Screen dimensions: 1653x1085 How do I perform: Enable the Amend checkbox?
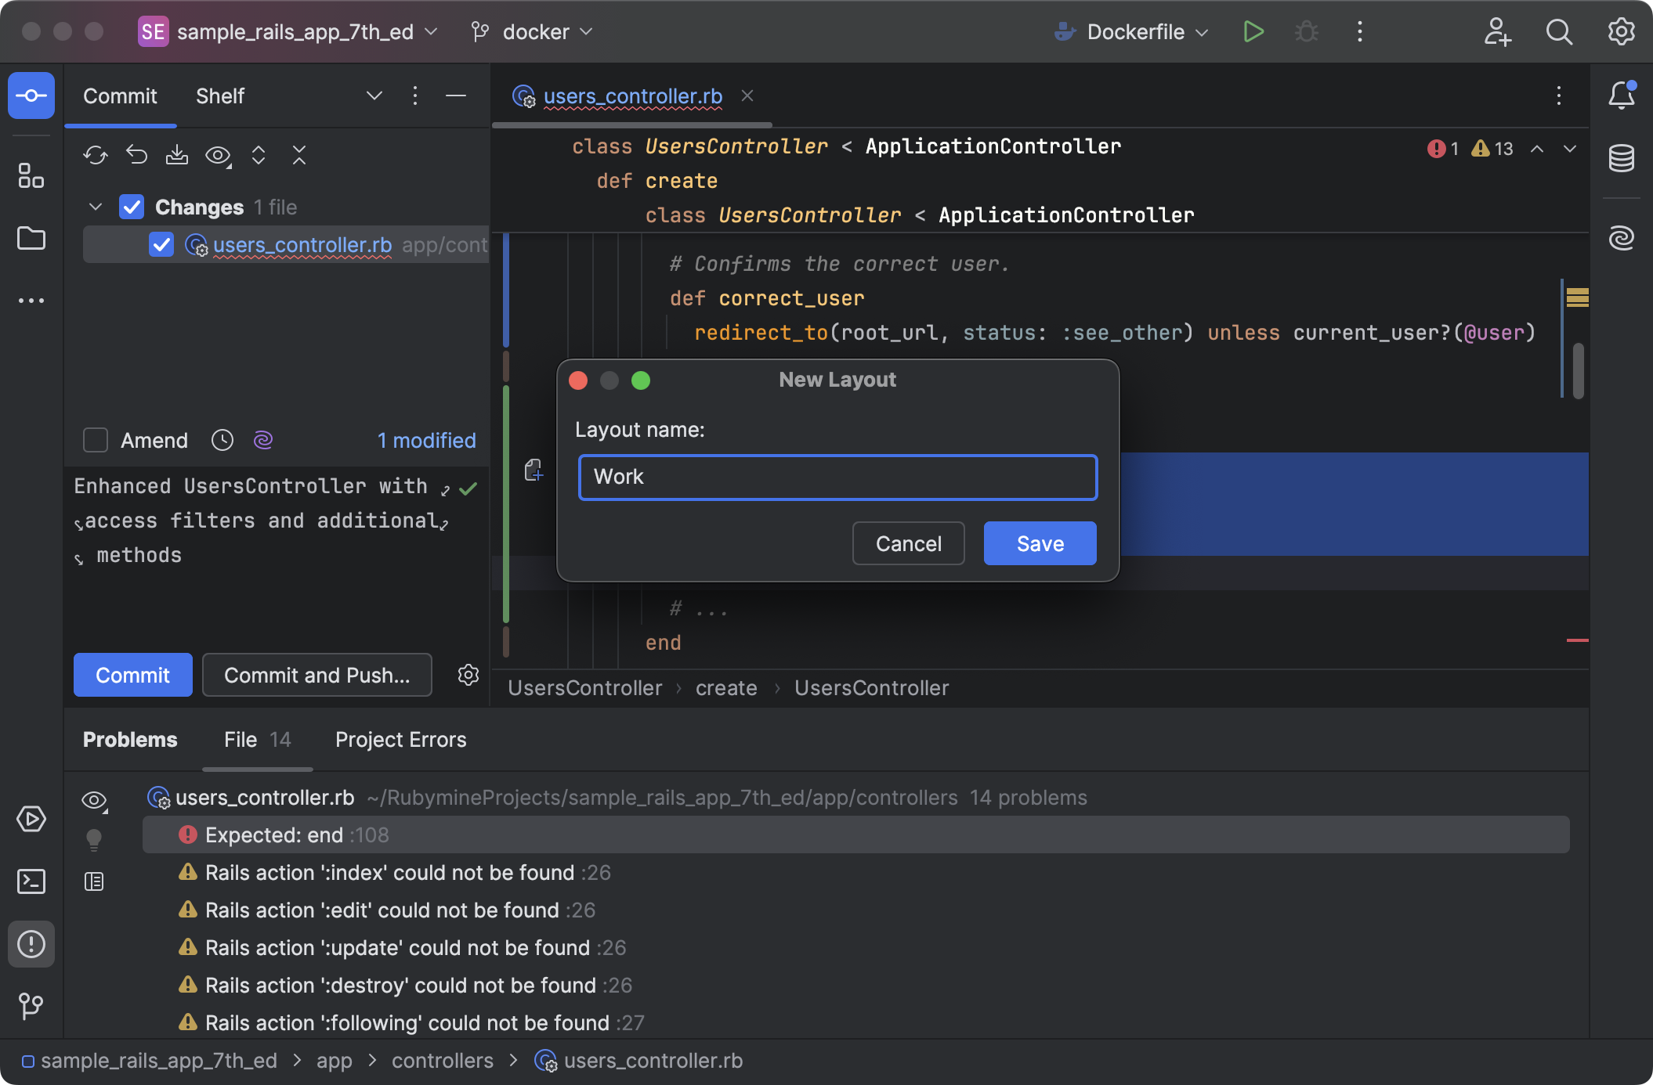tap(96, 440)
